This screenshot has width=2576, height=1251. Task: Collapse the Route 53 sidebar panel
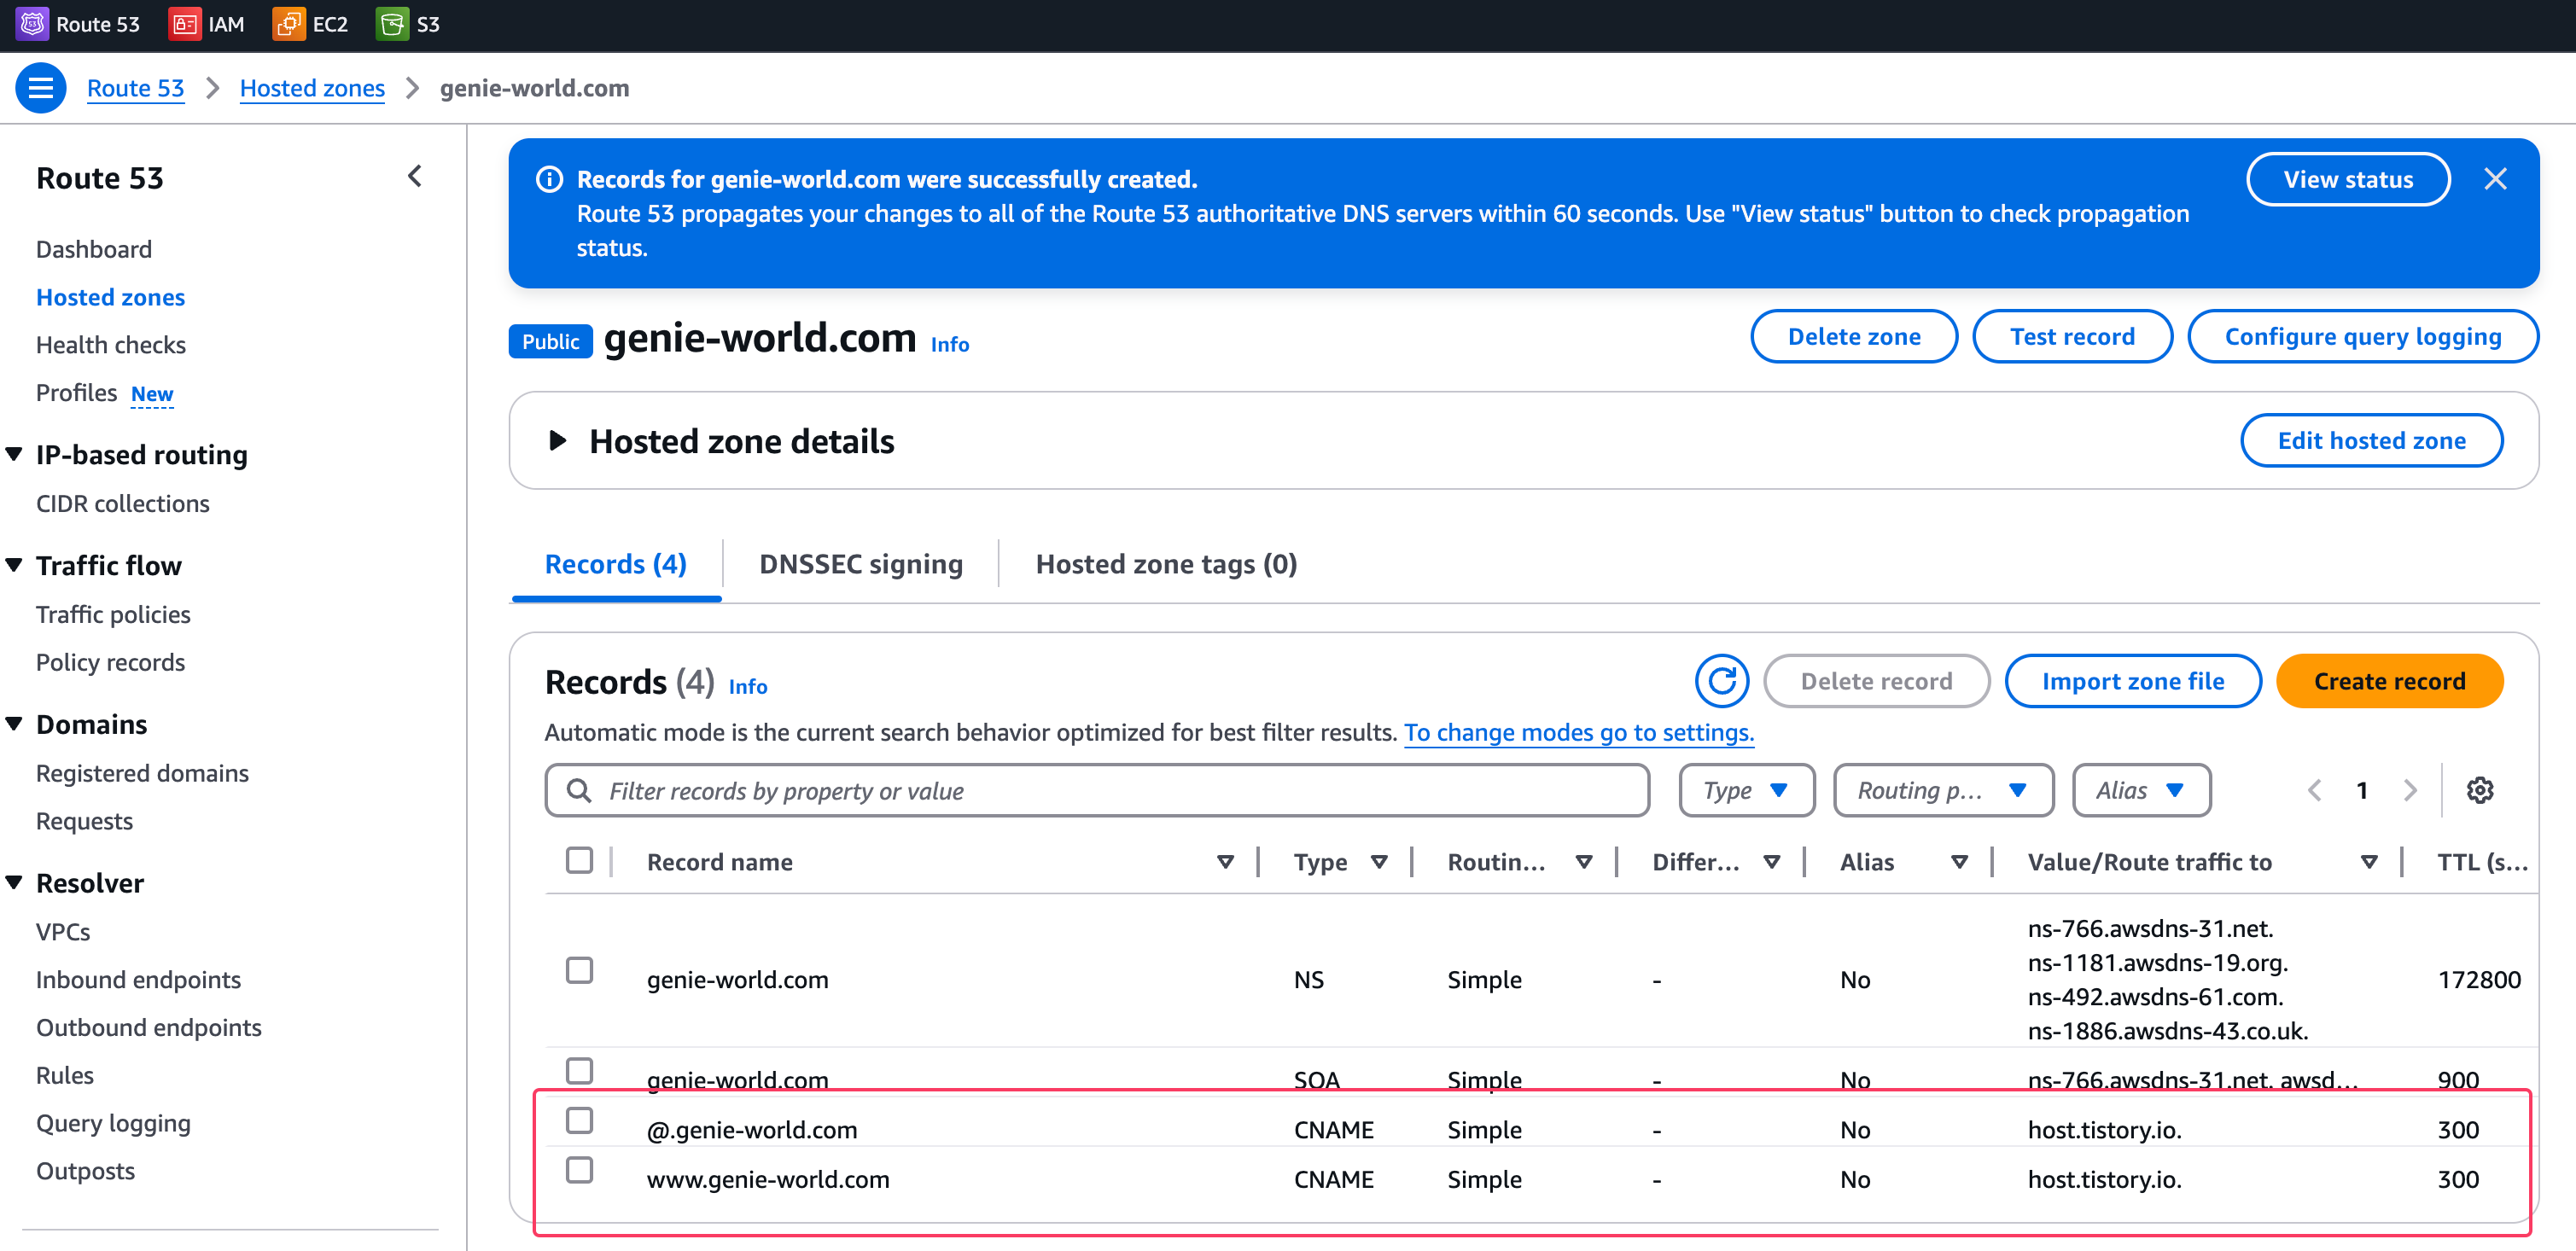(x=415, y=177)
